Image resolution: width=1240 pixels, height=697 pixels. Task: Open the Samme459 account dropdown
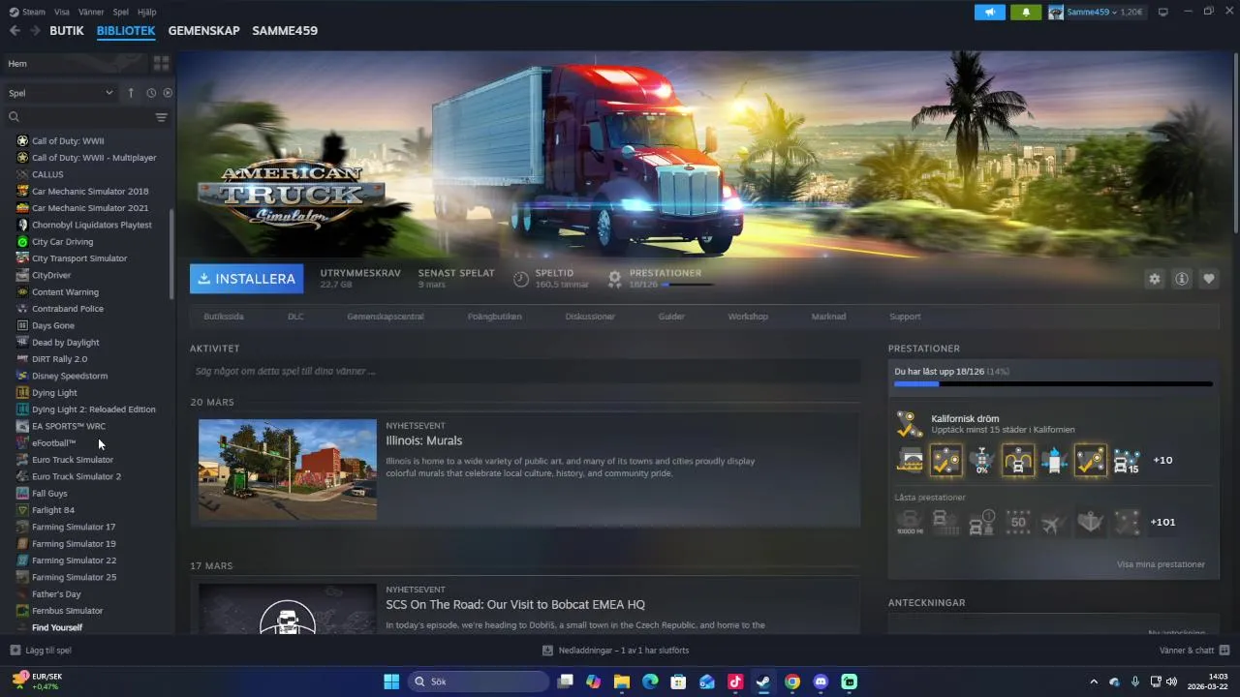tap(1096, 12)
